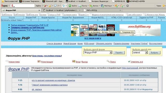Expand the Мой Круг dropdown arrow
The height and width of the screenshot is (93, 166).
pyautogui.click(x=113, y=6)
